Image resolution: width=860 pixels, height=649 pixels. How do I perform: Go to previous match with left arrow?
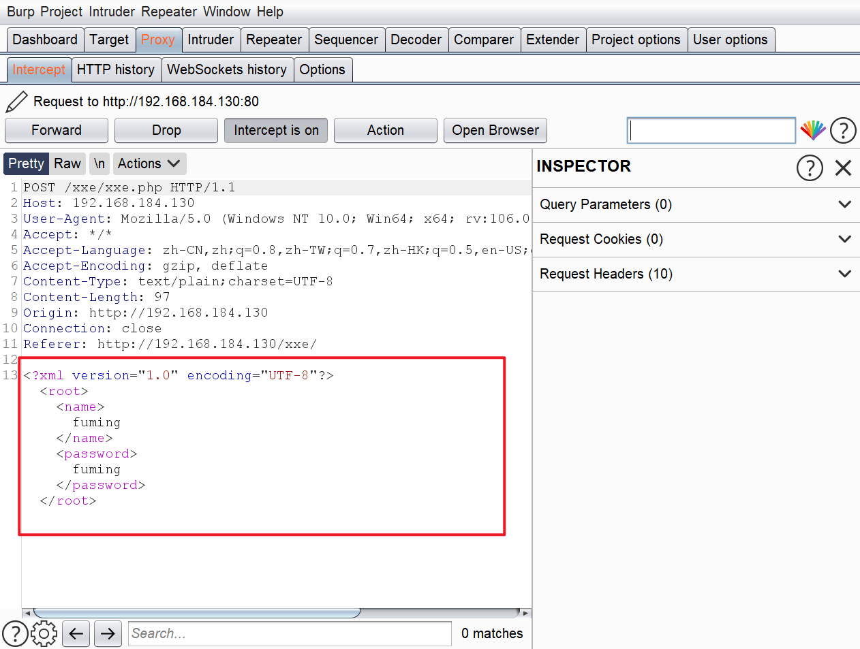(x=76, y=633)
